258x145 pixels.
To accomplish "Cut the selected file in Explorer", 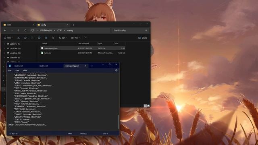I will (x=19, y=38).
